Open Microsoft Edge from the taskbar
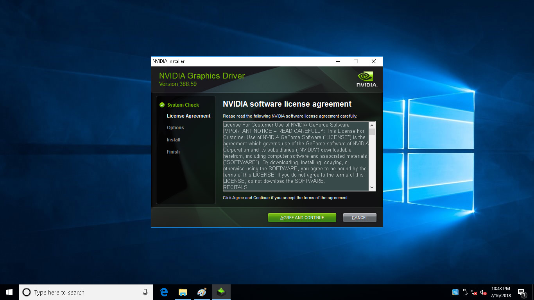This screenshot has width=534, height=300. [x=164, y=292]
